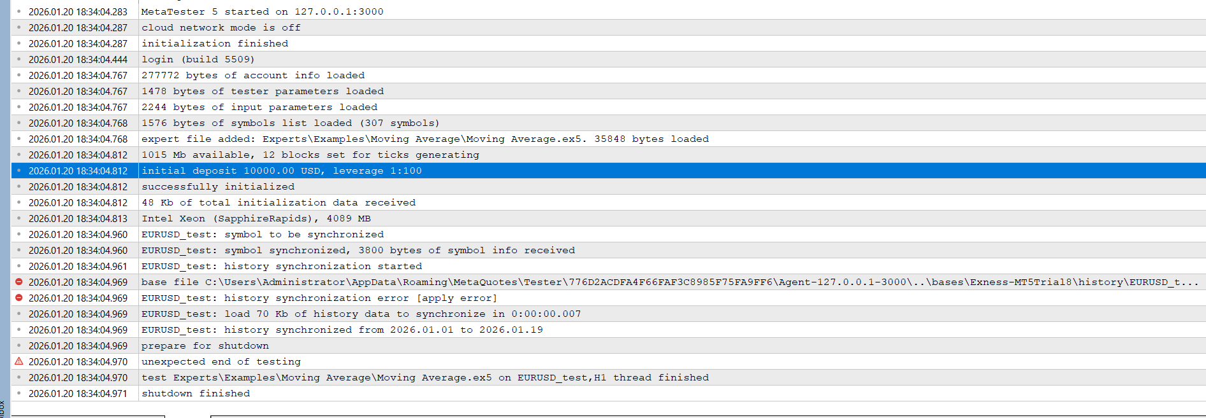Screen dimensions: 1206x418
Task: Select the 1015 Mb available ticks generating row
Action: tap(310, 155)
